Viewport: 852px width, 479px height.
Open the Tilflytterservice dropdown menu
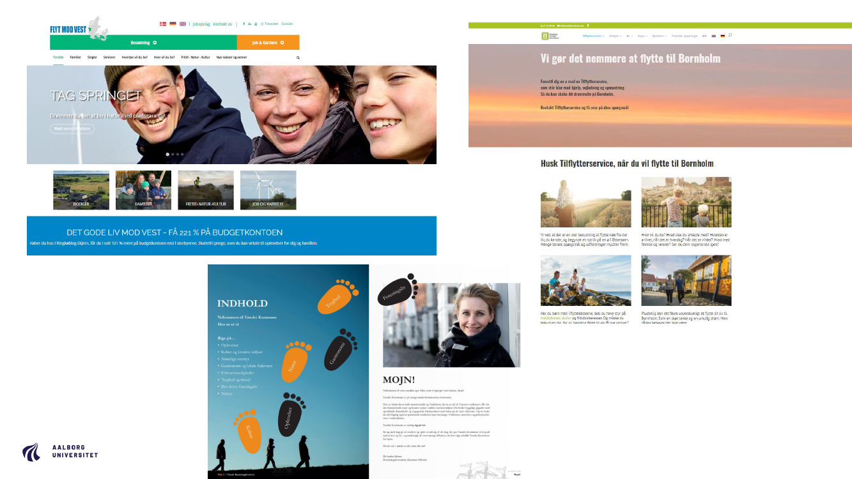[x=593, y=36]
